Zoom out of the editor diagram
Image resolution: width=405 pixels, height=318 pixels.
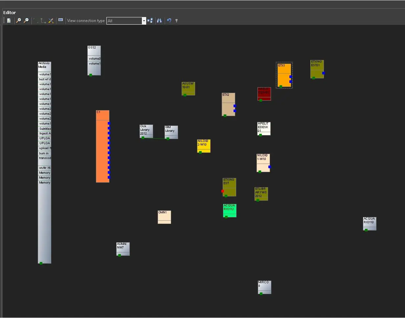pos(26,21)
